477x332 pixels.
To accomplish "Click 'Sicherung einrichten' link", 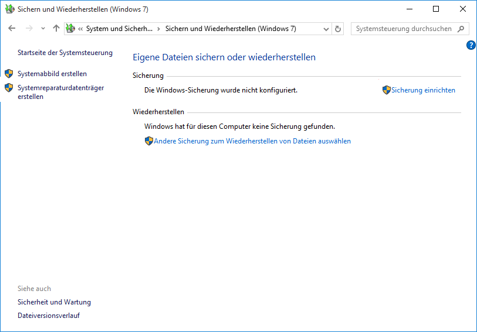I will point(423,90).
